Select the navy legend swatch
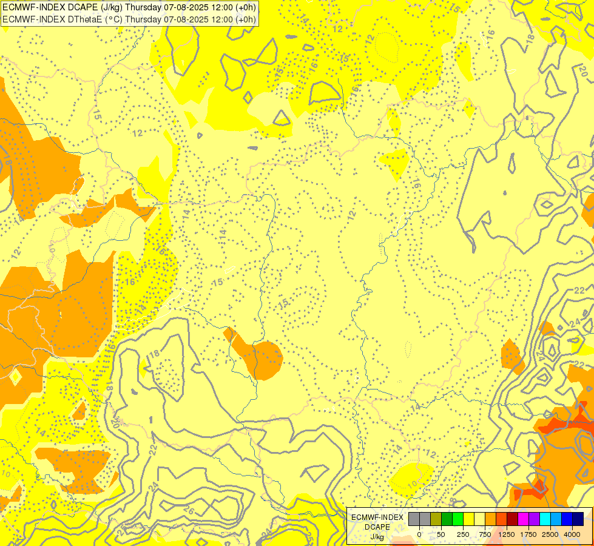Image resolution: width=594 pixels, height=546 pixels. pyautogui.click(x=578, y=519)
